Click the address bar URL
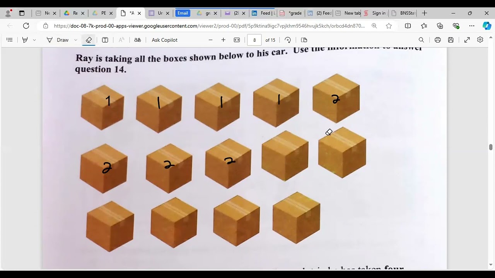 tap(209, 26)
